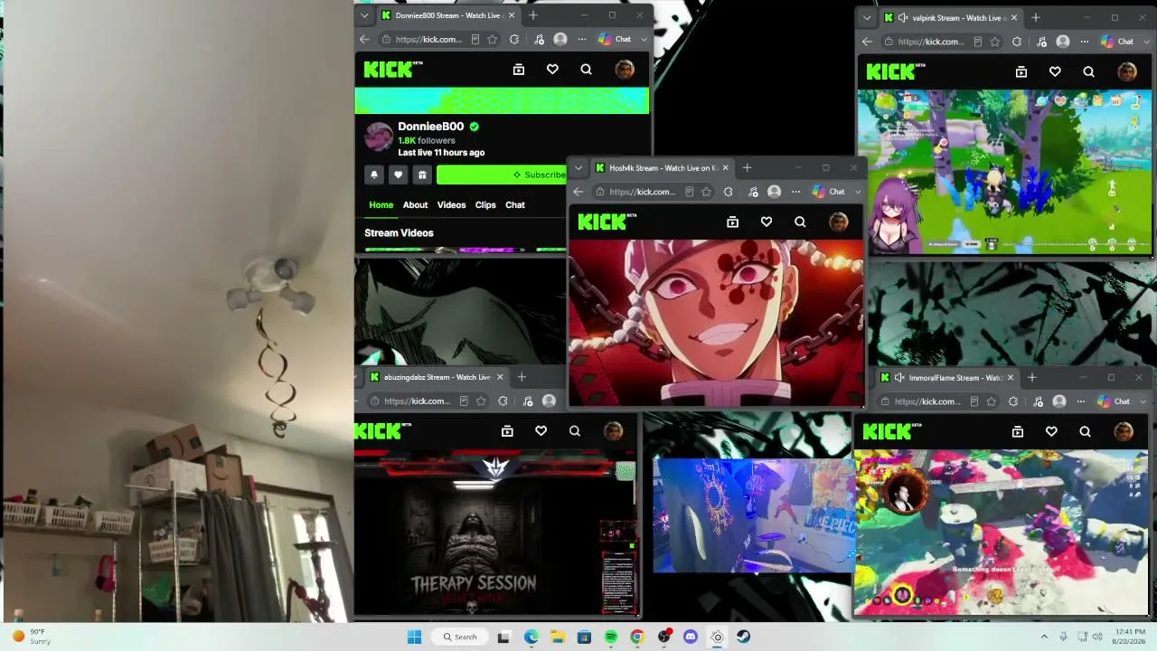Image resolution: width=1157 pixels, height=651 pixels.
Task: Open the browser profile in the DonnieeB00 window
Action: tap(560, 40)
